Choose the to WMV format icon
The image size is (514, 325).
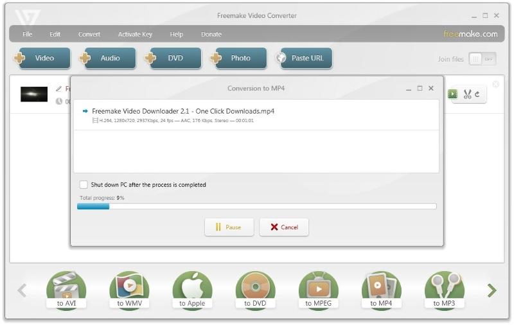130,290
